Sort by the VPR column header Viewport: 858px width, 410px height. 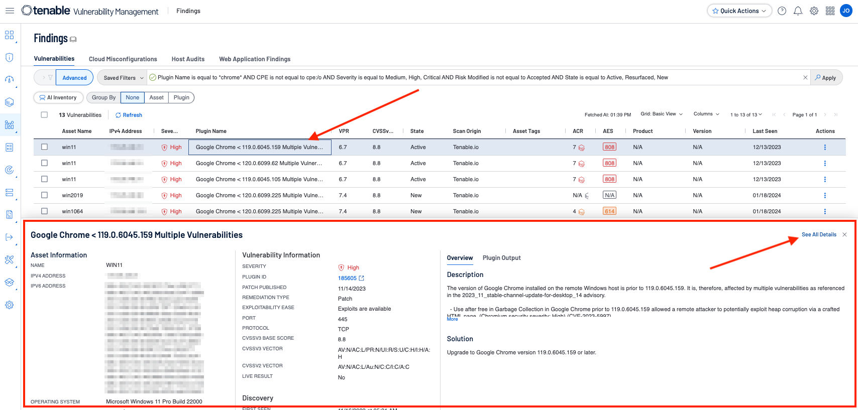(x=344, y=131)
